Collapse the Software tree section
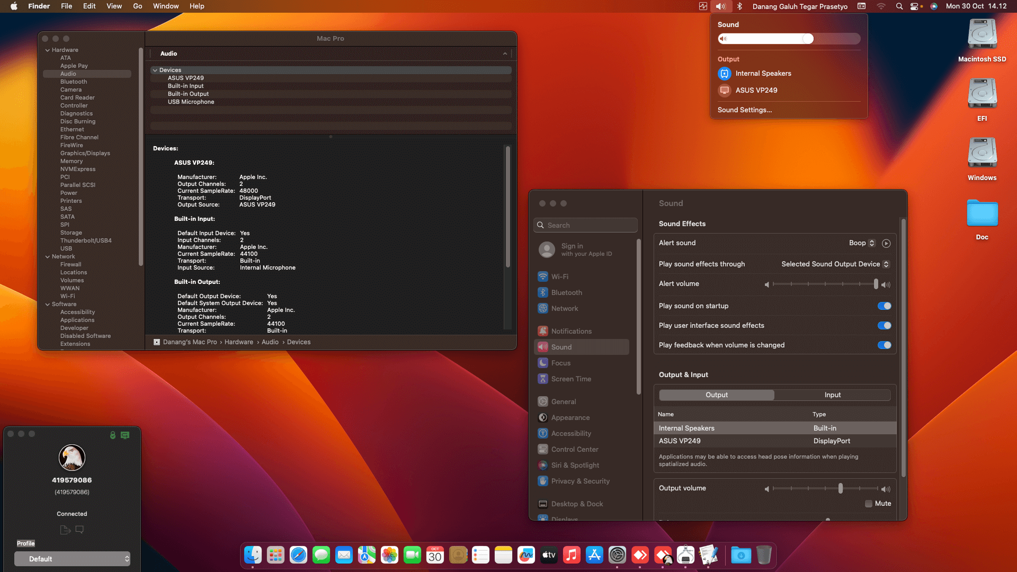Image resolution: width=1017 pixels, height=572 pixels. [48, 305]
